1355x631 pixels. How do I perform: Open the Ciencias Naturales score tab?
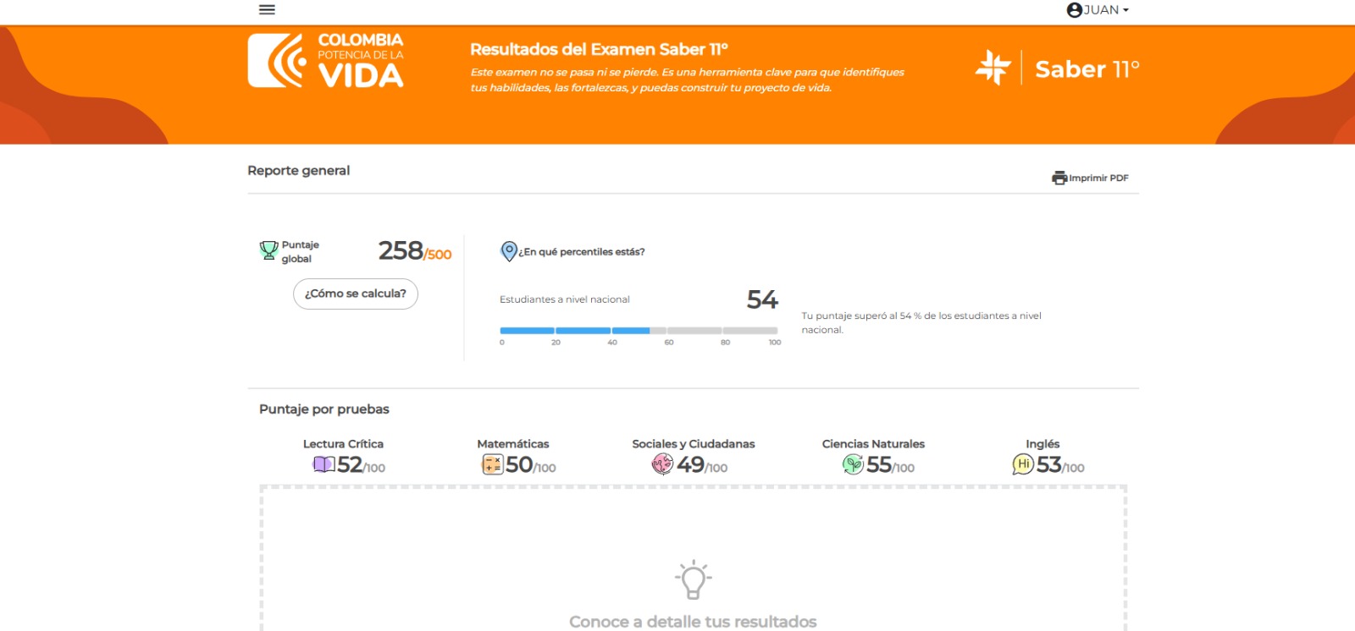(875, 456)
